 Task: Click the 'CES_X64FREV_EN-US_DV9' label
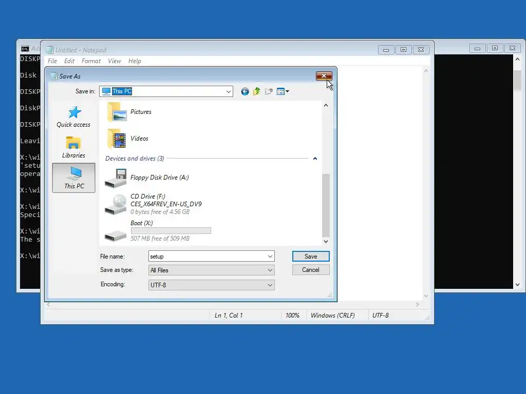click(x=166, y=204)
